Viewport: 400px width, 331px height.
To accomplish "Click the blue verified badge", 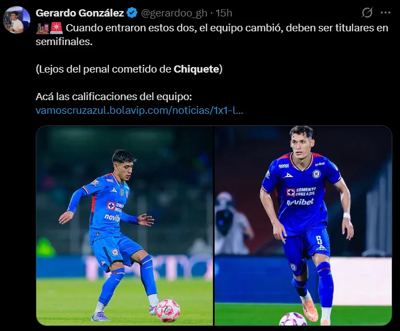I will coord(133,13).
